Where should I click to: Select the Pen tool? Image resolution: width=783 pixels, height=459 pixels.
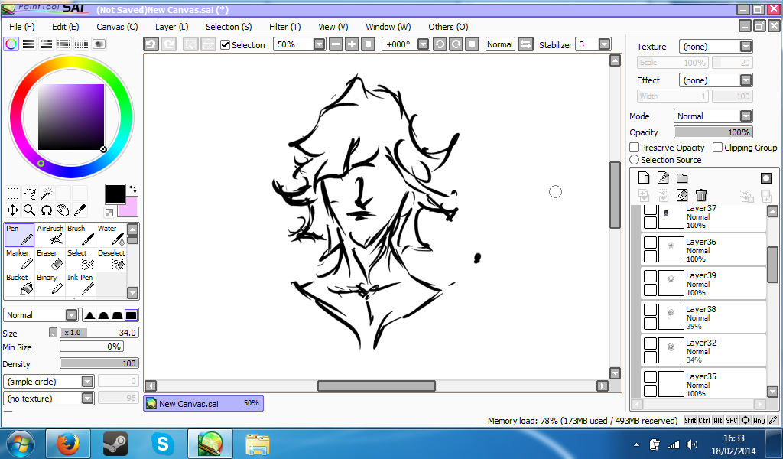click(x=19, y=236)
